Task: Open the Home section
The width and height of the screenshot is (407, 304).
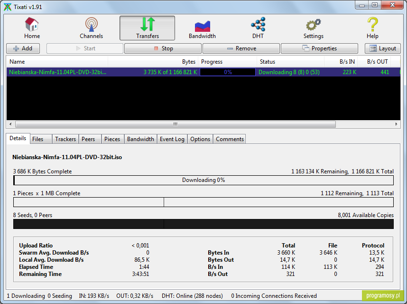Action: tap(32, 28)
